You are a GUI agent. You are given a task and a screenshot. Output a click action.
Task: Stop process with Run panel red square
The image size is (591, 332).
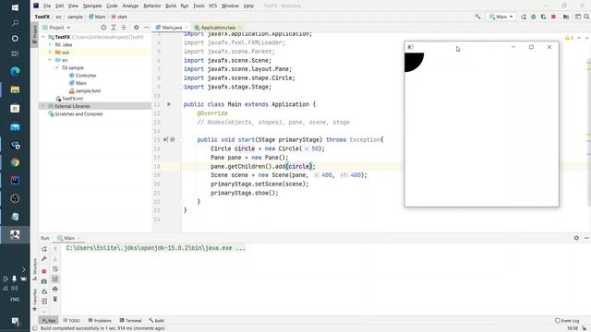44,271
